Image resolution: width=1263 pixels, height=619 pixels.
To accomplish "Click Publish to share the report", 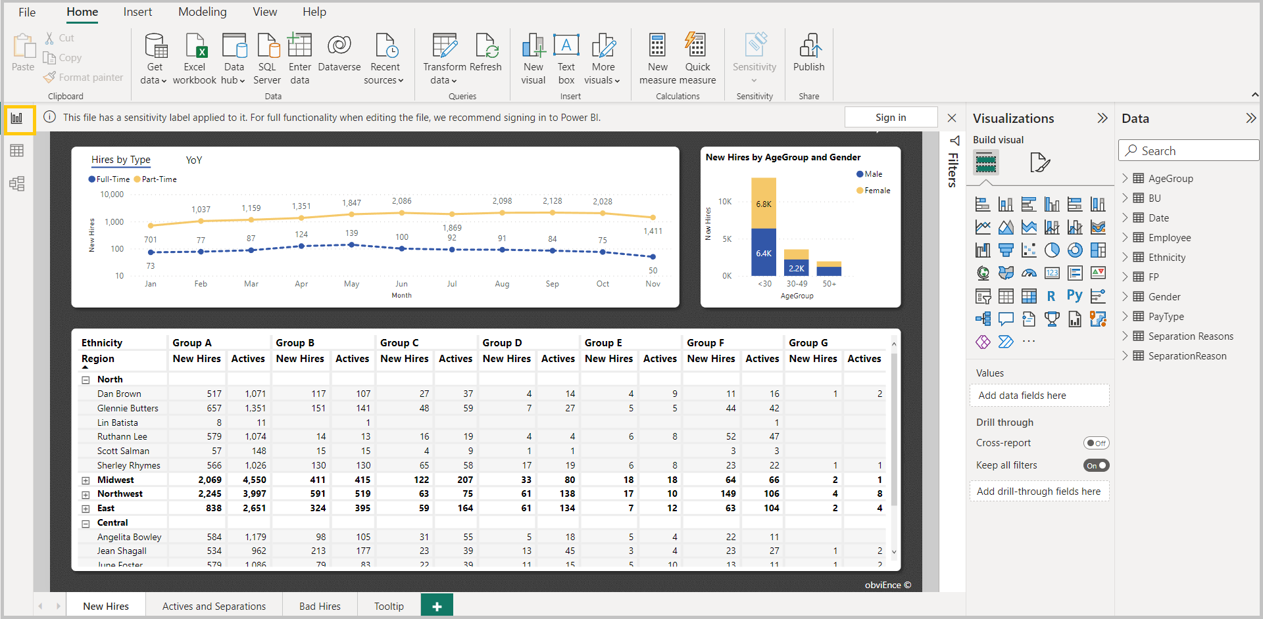I will pyautogui.click(x=808, y=56).
